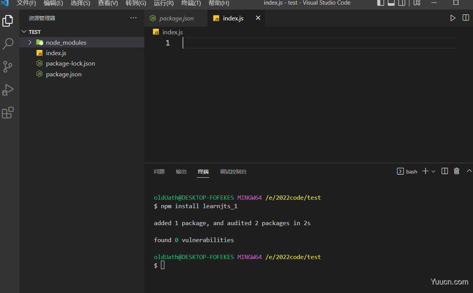The width and height of the screenshot is (473, 293).
Task: Click the node_modules folder icon
Action: (x=39, y=42)
